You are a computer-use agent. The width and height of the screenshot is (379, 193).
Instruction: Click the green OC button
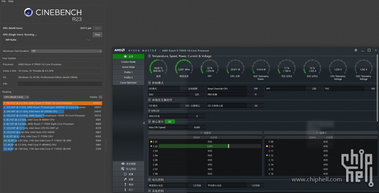click(x=170, y=121)
